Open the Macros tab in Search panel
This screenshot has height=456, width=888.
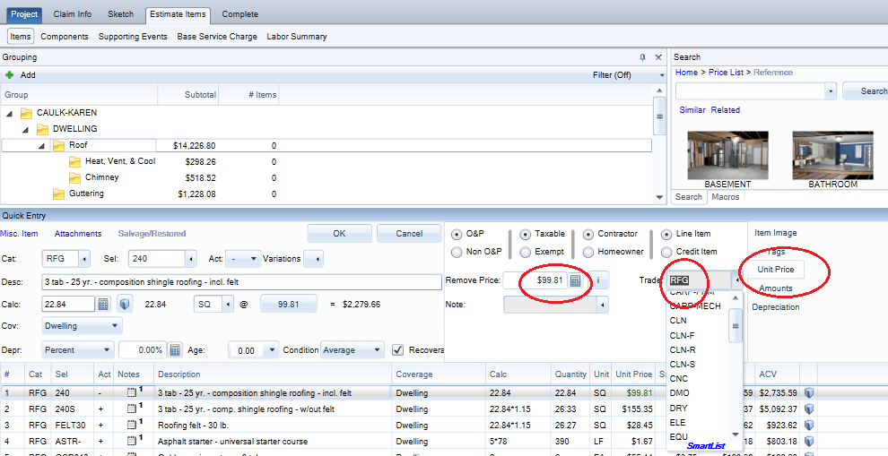click(x=726, y=197)
